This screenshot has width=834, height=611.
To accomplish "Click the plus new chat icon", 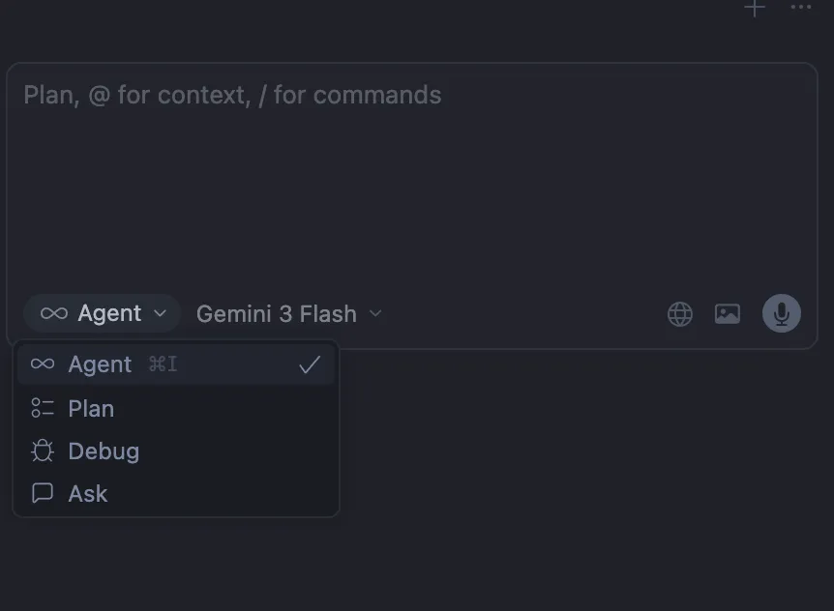I will pyautogui.click(x=755, y=8).
